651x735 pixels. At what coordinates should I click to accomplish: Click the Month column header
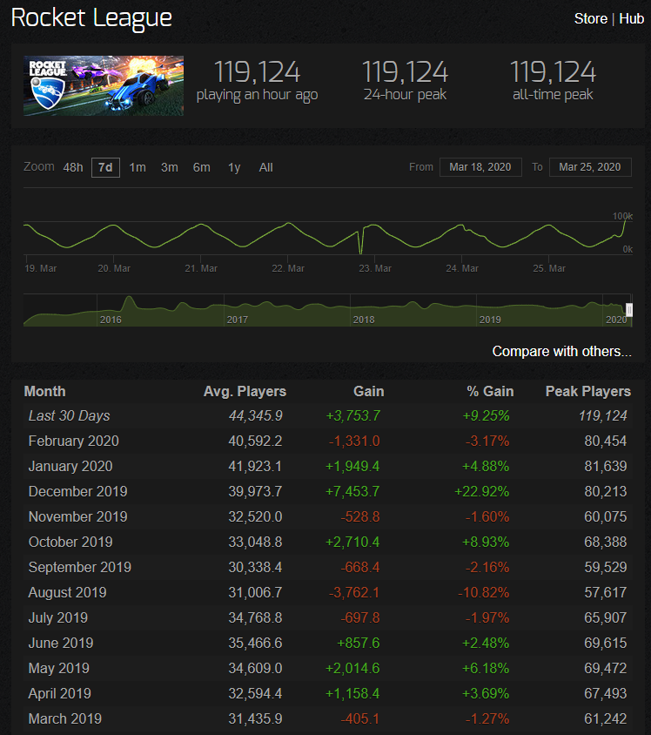tap(44, 391)
